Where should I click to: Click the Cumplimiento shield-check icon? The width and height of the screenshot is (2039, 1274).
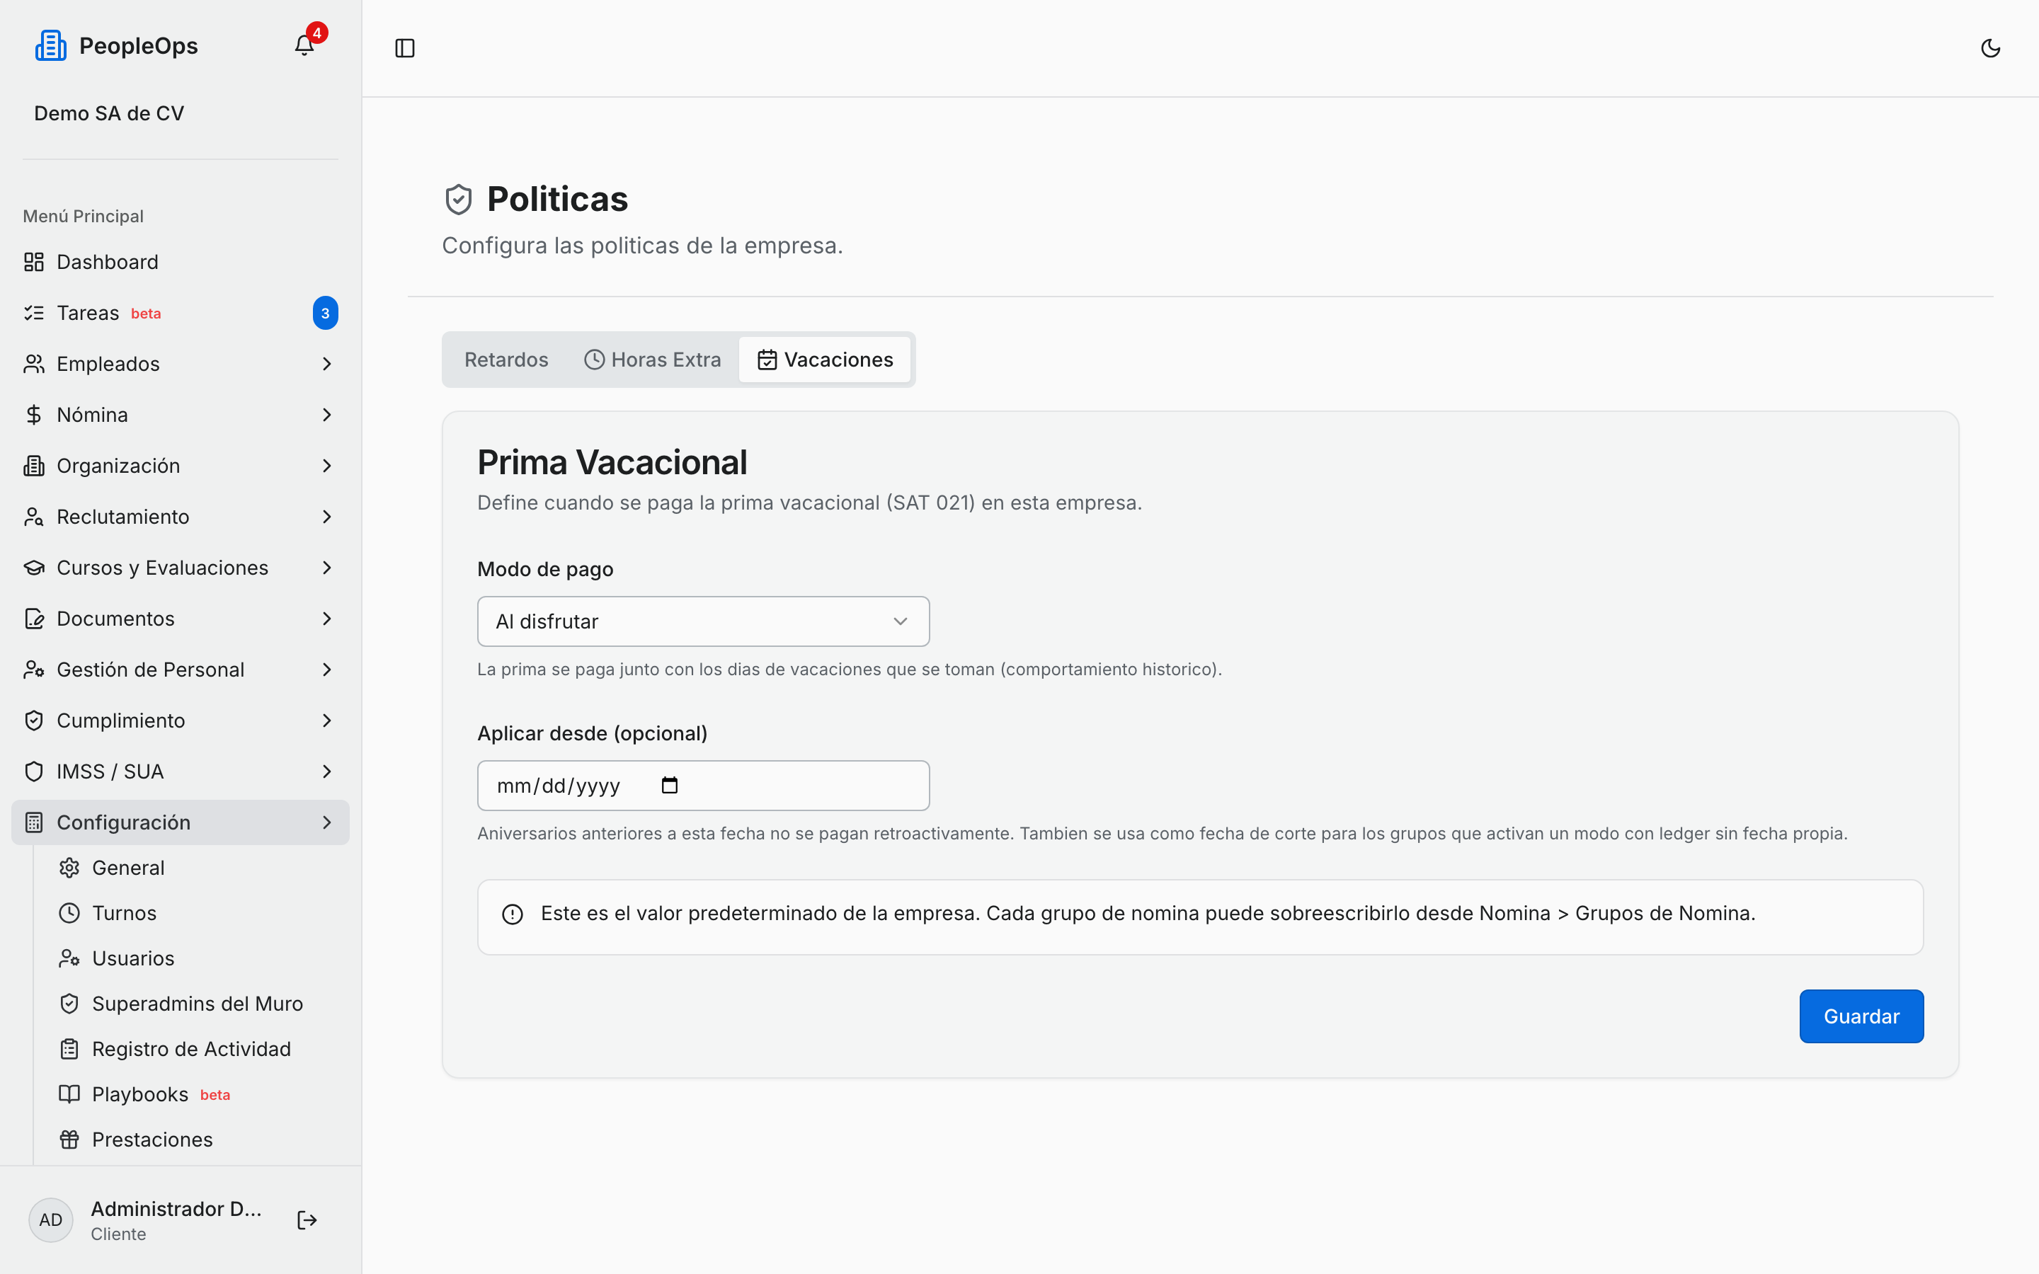(34, 721)
